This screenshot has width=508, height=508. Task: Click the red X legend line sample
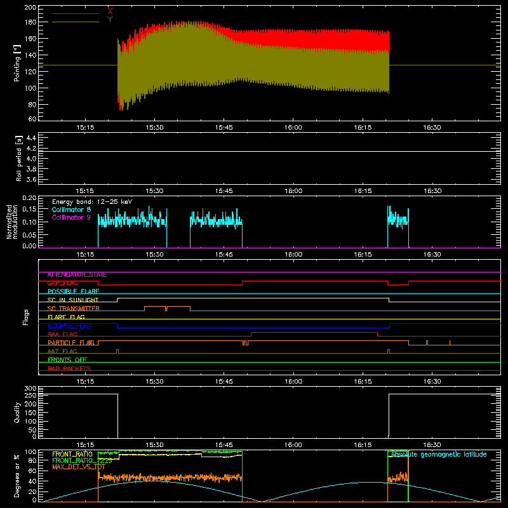point(76,13)
